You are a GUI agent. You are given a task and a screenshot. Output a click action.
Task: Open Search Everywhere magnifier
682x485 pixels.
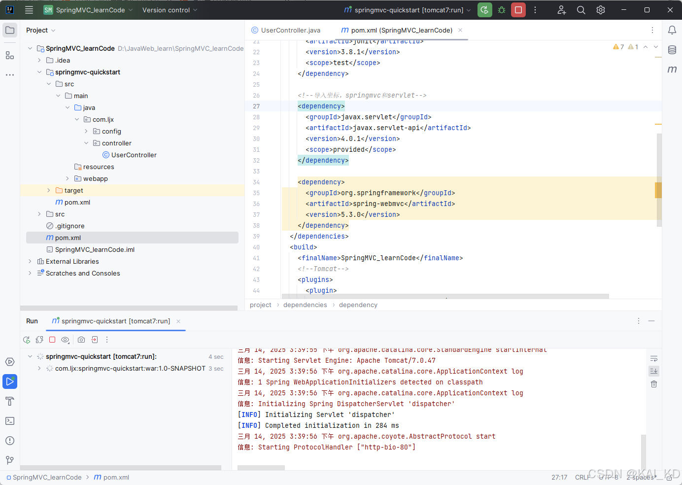coord(581,10)
